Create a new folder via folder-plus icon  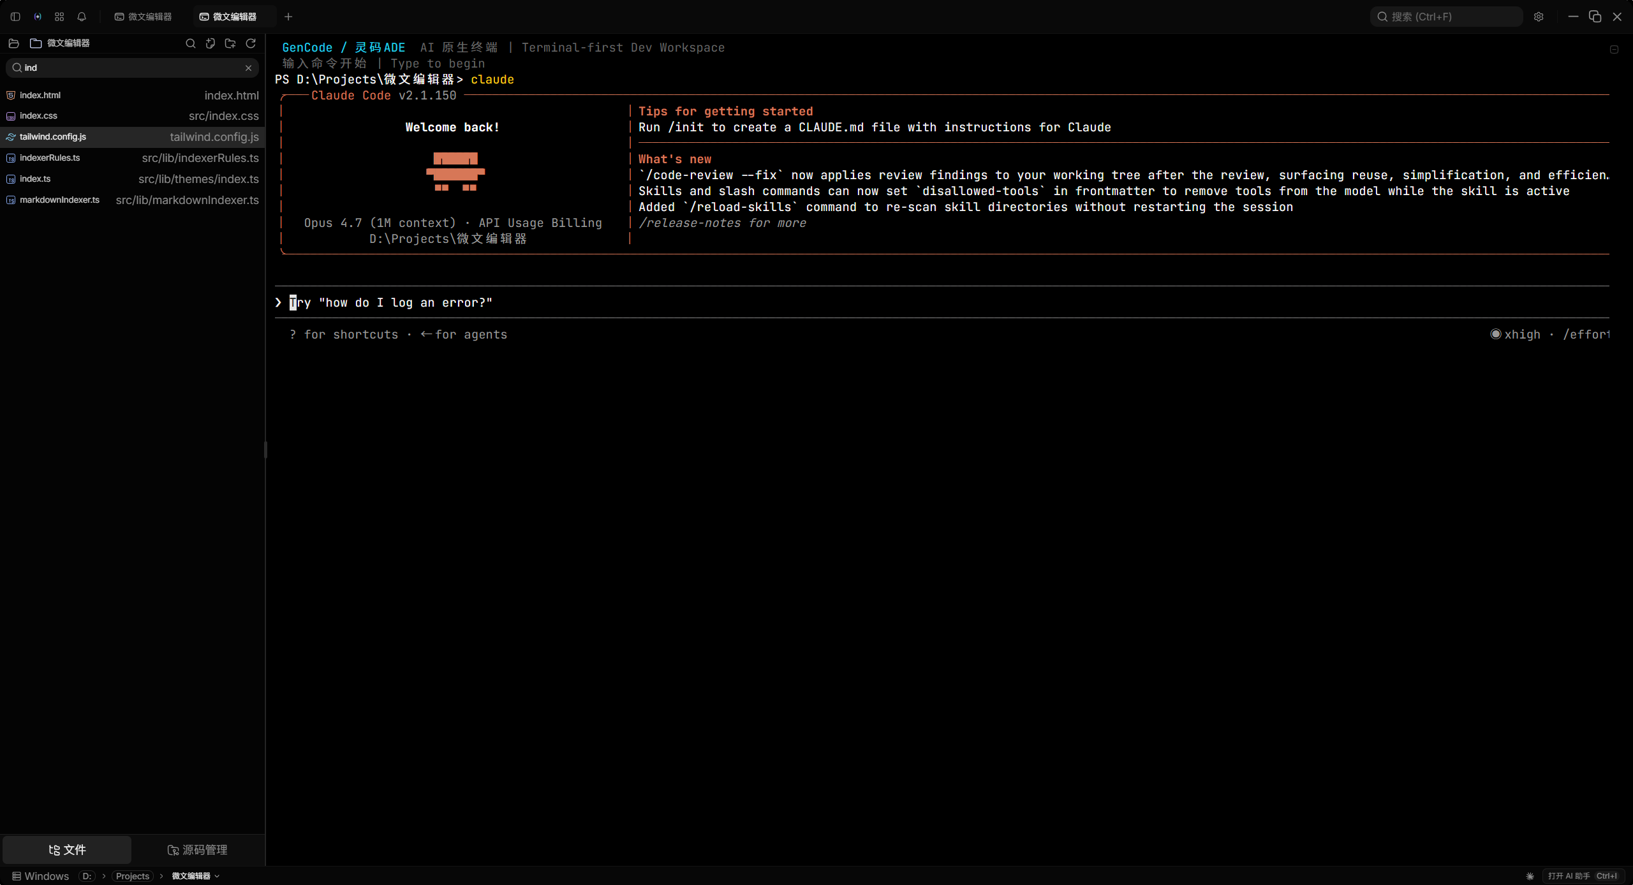coord(230,43)
